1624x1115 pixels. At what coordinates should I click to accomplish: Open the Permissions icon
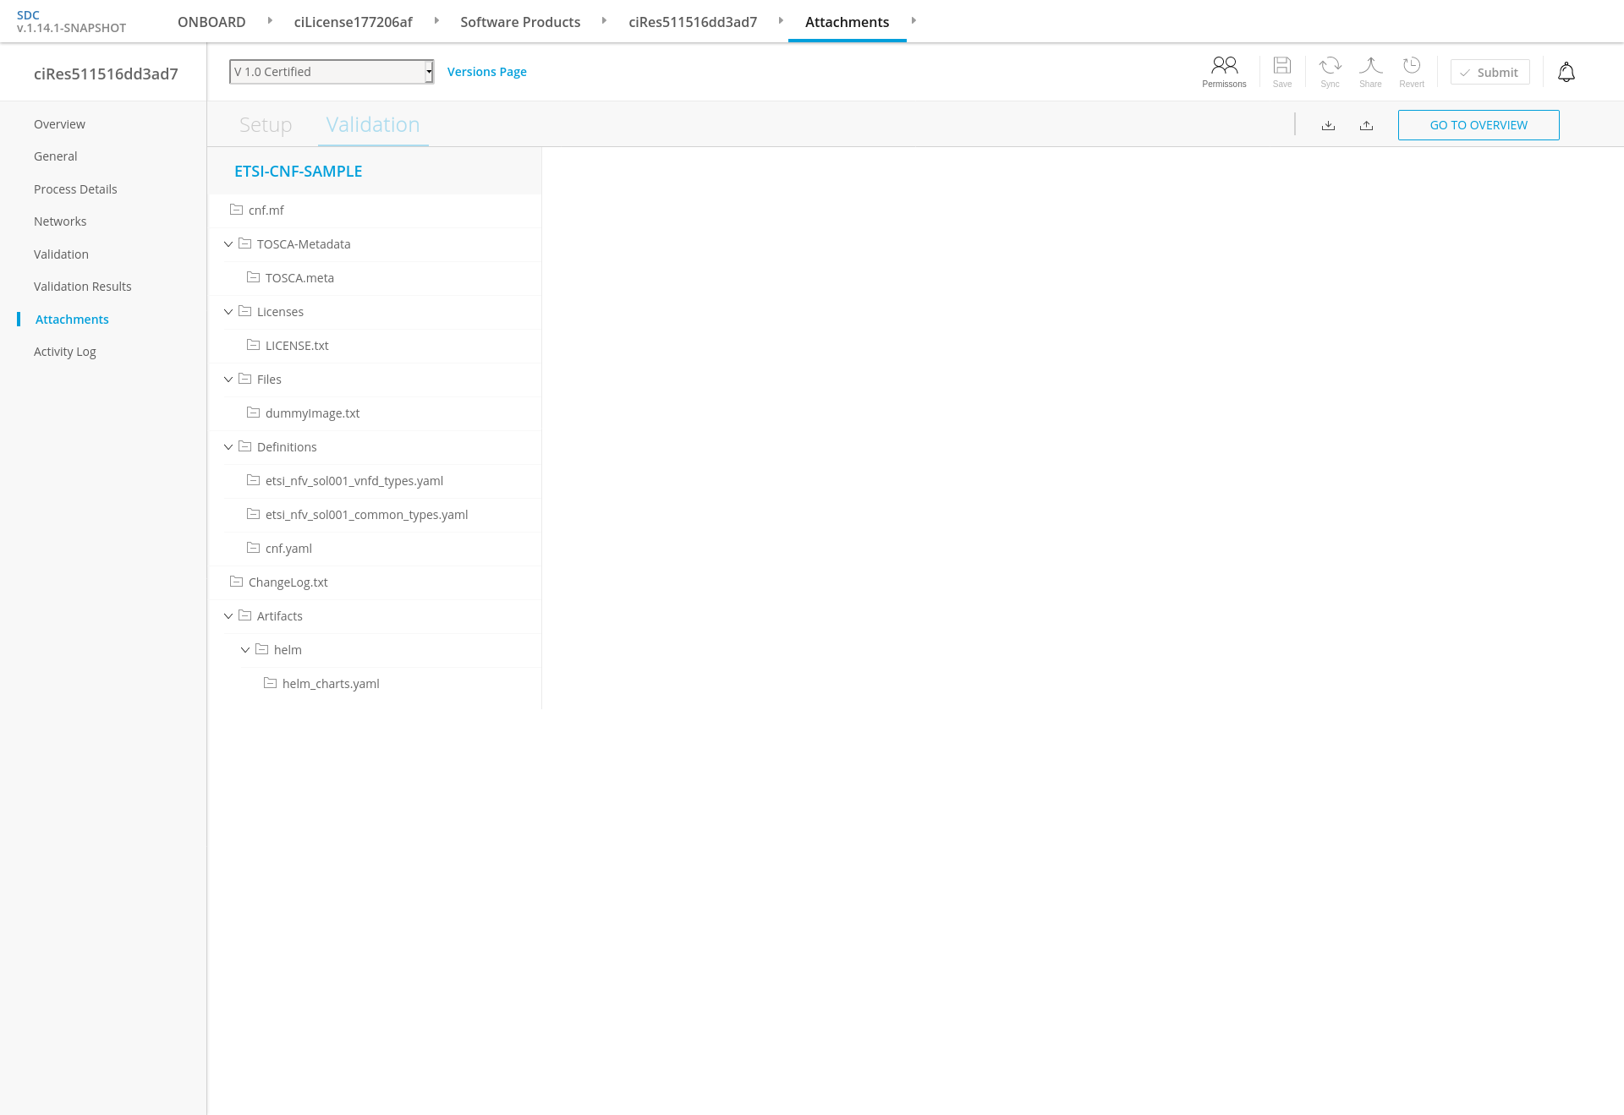tap(1224, 66)
